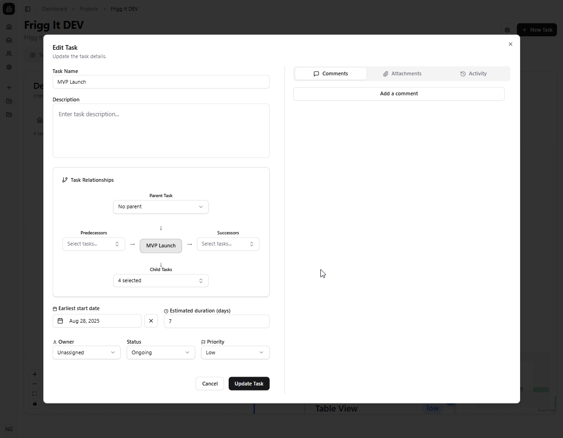Switch to the Attachments tab
The width and height of the screenshot is (563, 438).
(x=402, y=73)
